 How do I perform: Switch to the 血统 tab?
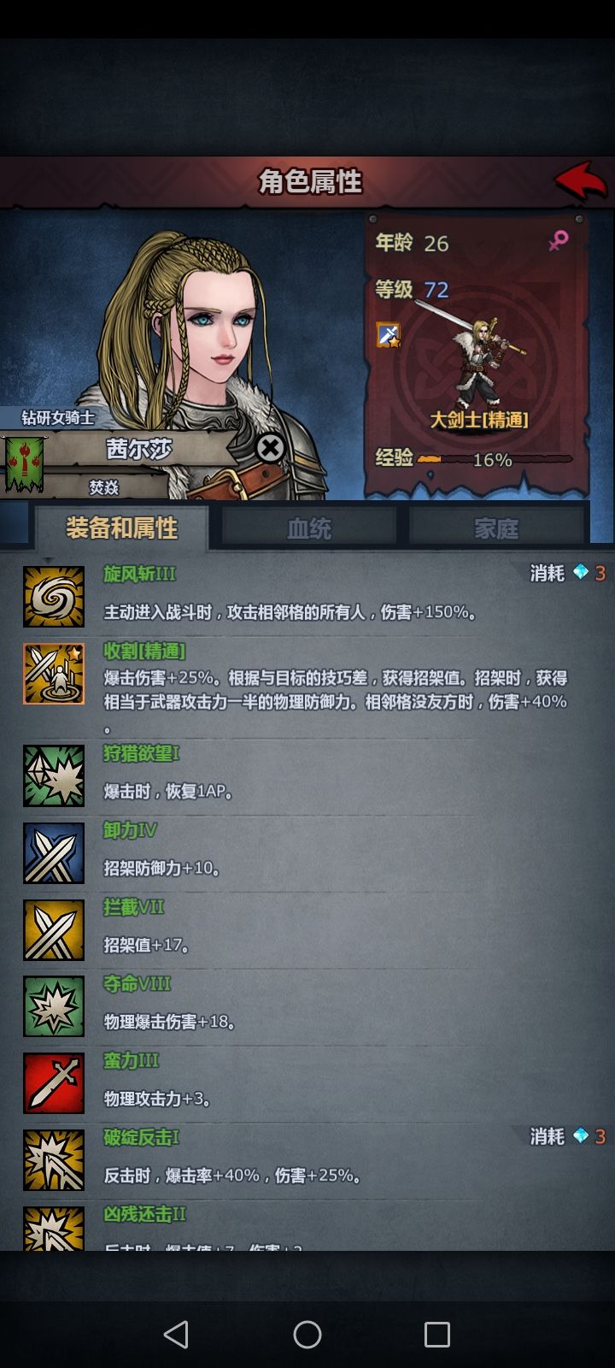(309, 528)
